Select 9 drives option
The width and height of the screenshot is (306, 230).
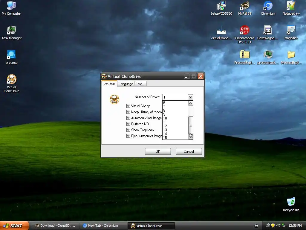pyautogui.click(x=175, y=114)
